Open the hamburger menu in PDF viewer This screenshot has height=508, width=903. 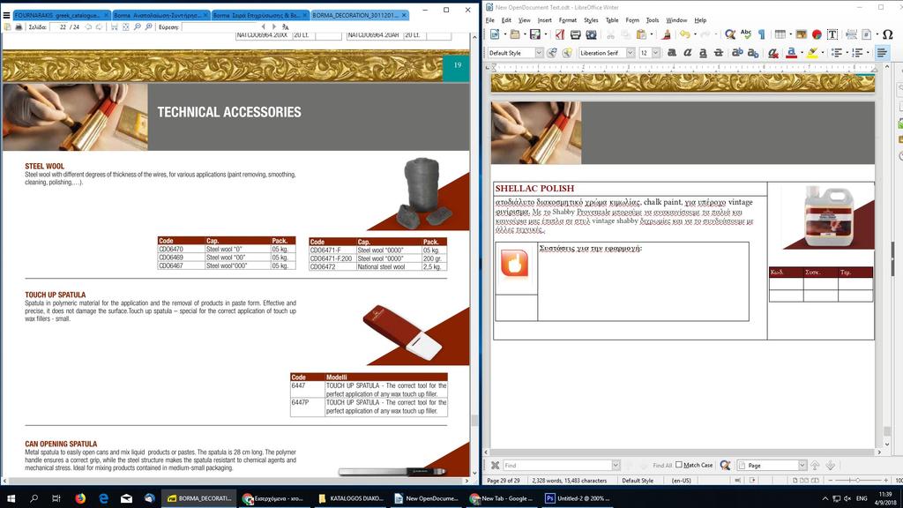[6, 16]
